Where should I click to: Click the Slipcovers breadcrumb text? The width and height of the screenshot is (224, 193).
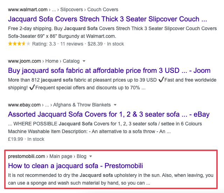coord(71,9)
